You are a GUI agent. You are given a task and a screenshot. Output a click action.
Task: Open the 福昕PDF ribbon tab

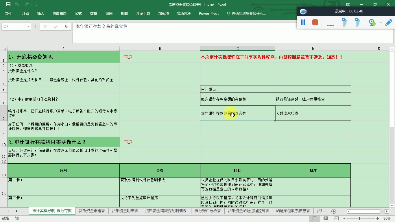184,14
